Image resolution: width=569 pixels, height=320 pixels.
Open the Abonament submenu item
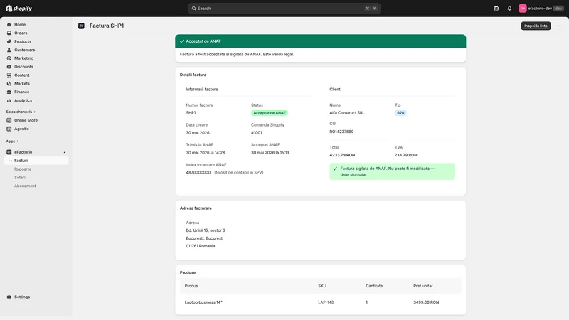pos(25,186)
